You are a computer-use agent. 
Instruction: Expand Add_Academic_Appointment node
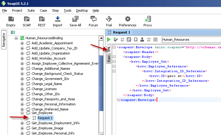[22, 43]
